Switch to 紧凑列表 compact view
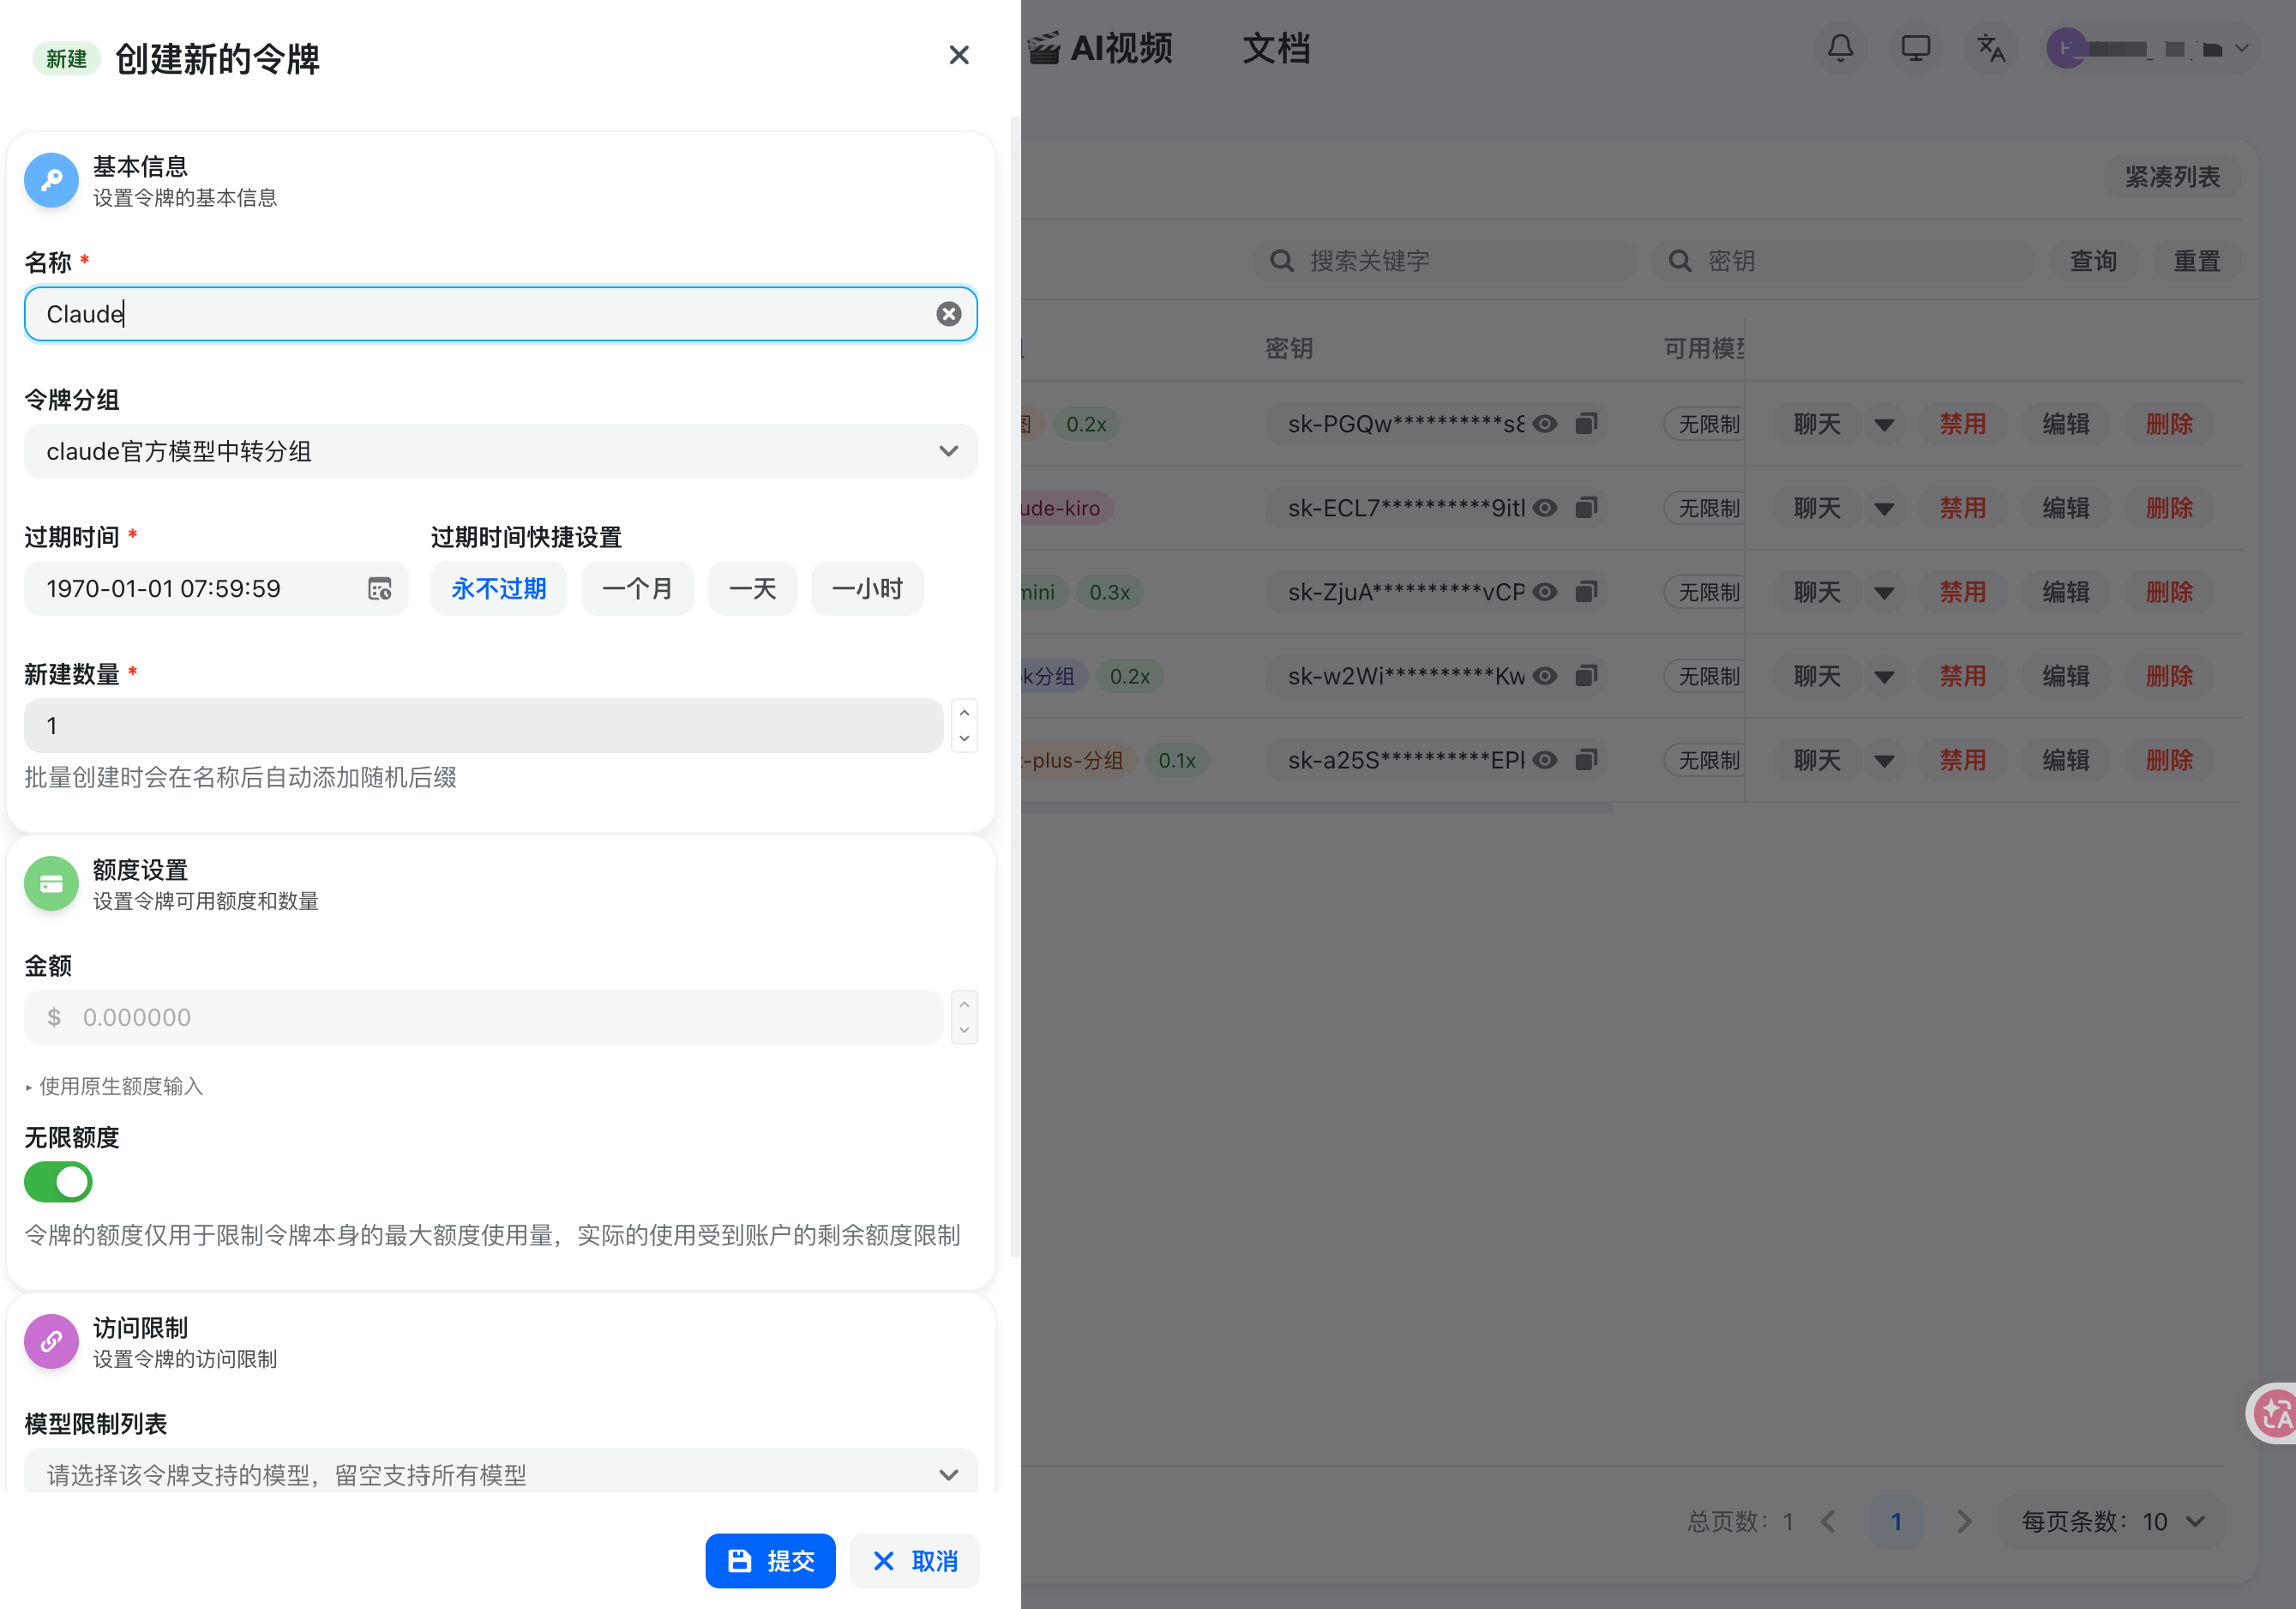Image resolution: width=2296 pixels, height=1609 pixels. coord(2172,177)
